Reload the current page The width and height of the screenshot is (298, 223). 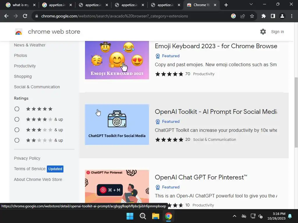[x=25, y=16]
